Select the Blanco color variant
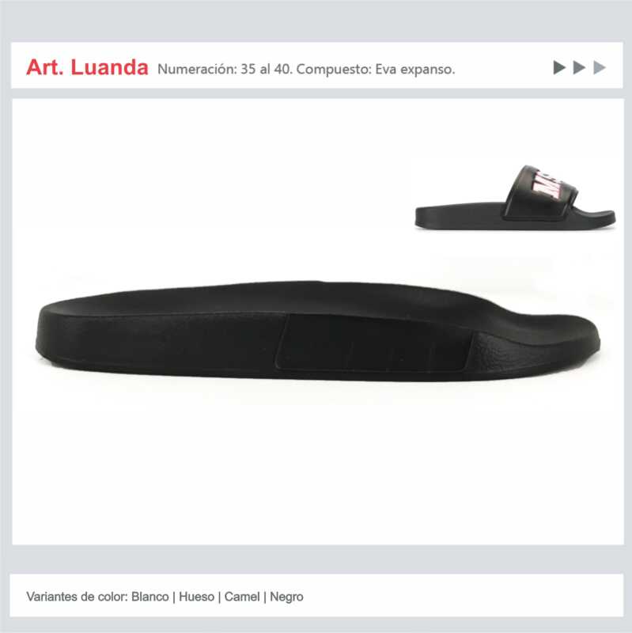This screenshot has height=633, width=632. [x=150, y=597]
